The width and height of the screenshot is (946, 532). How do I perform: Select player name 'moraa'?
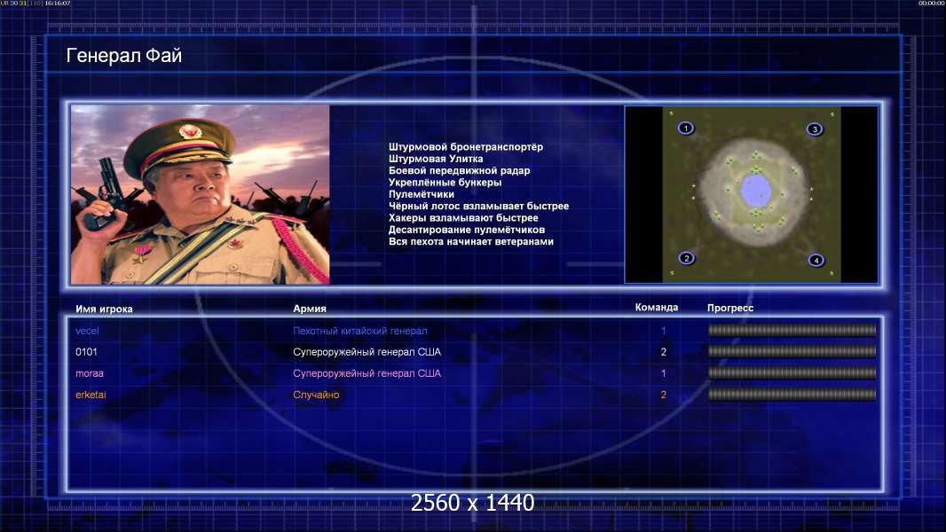90,373
